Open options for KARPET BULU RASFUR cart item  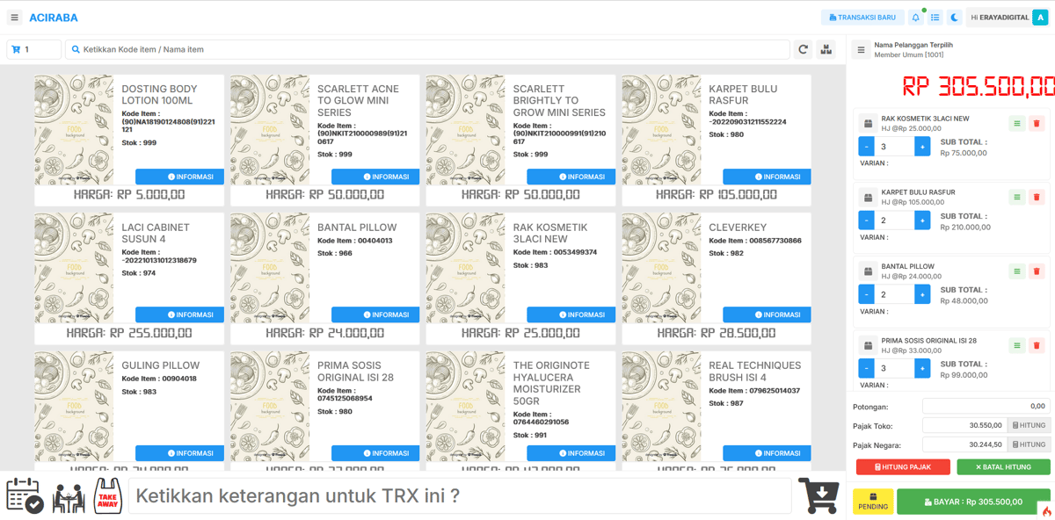coord(1017,198)
